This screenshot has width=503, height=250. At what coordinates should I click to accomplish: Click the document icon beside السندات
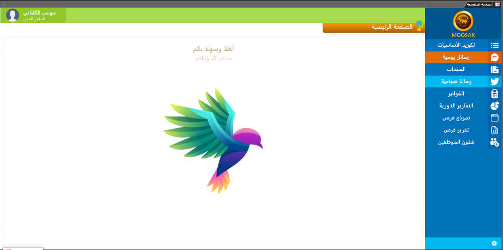[494, 69]
